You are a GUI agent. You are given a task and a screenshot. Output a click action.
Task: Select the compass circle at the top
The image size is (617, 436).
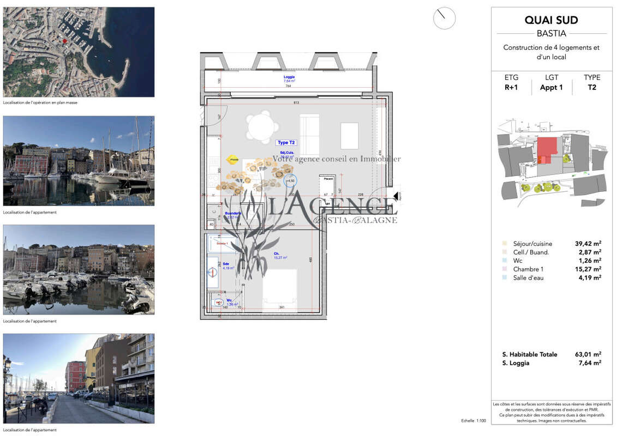pos(445,18)
